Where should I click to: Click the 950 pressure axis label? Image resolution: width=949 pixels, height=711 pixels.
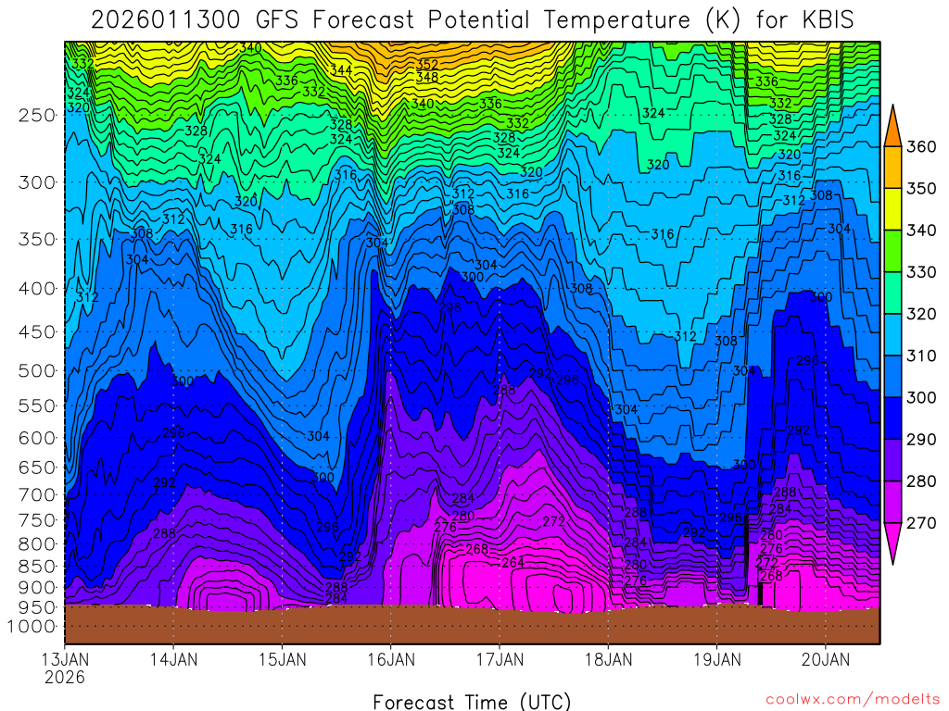(x=37, y=607)
